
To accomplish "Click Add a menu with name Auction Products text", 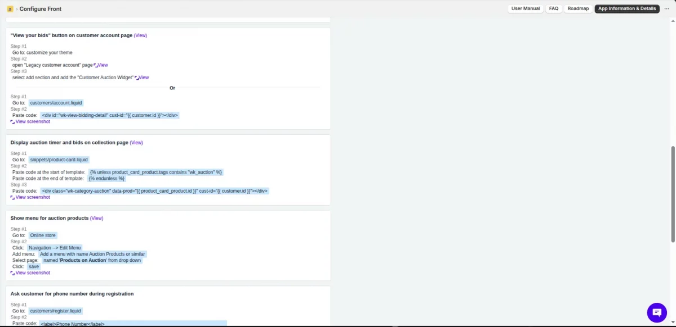I will (93, 254).
